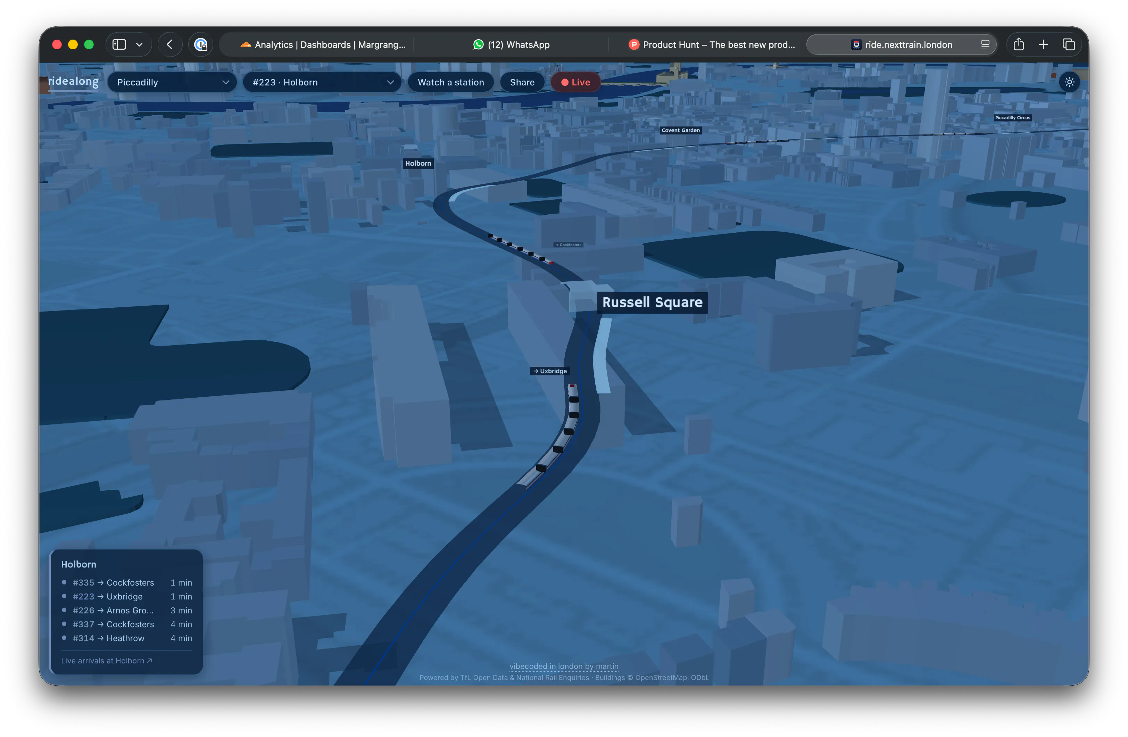Click the reader view icon in address bar

click(x=985, y=44)
